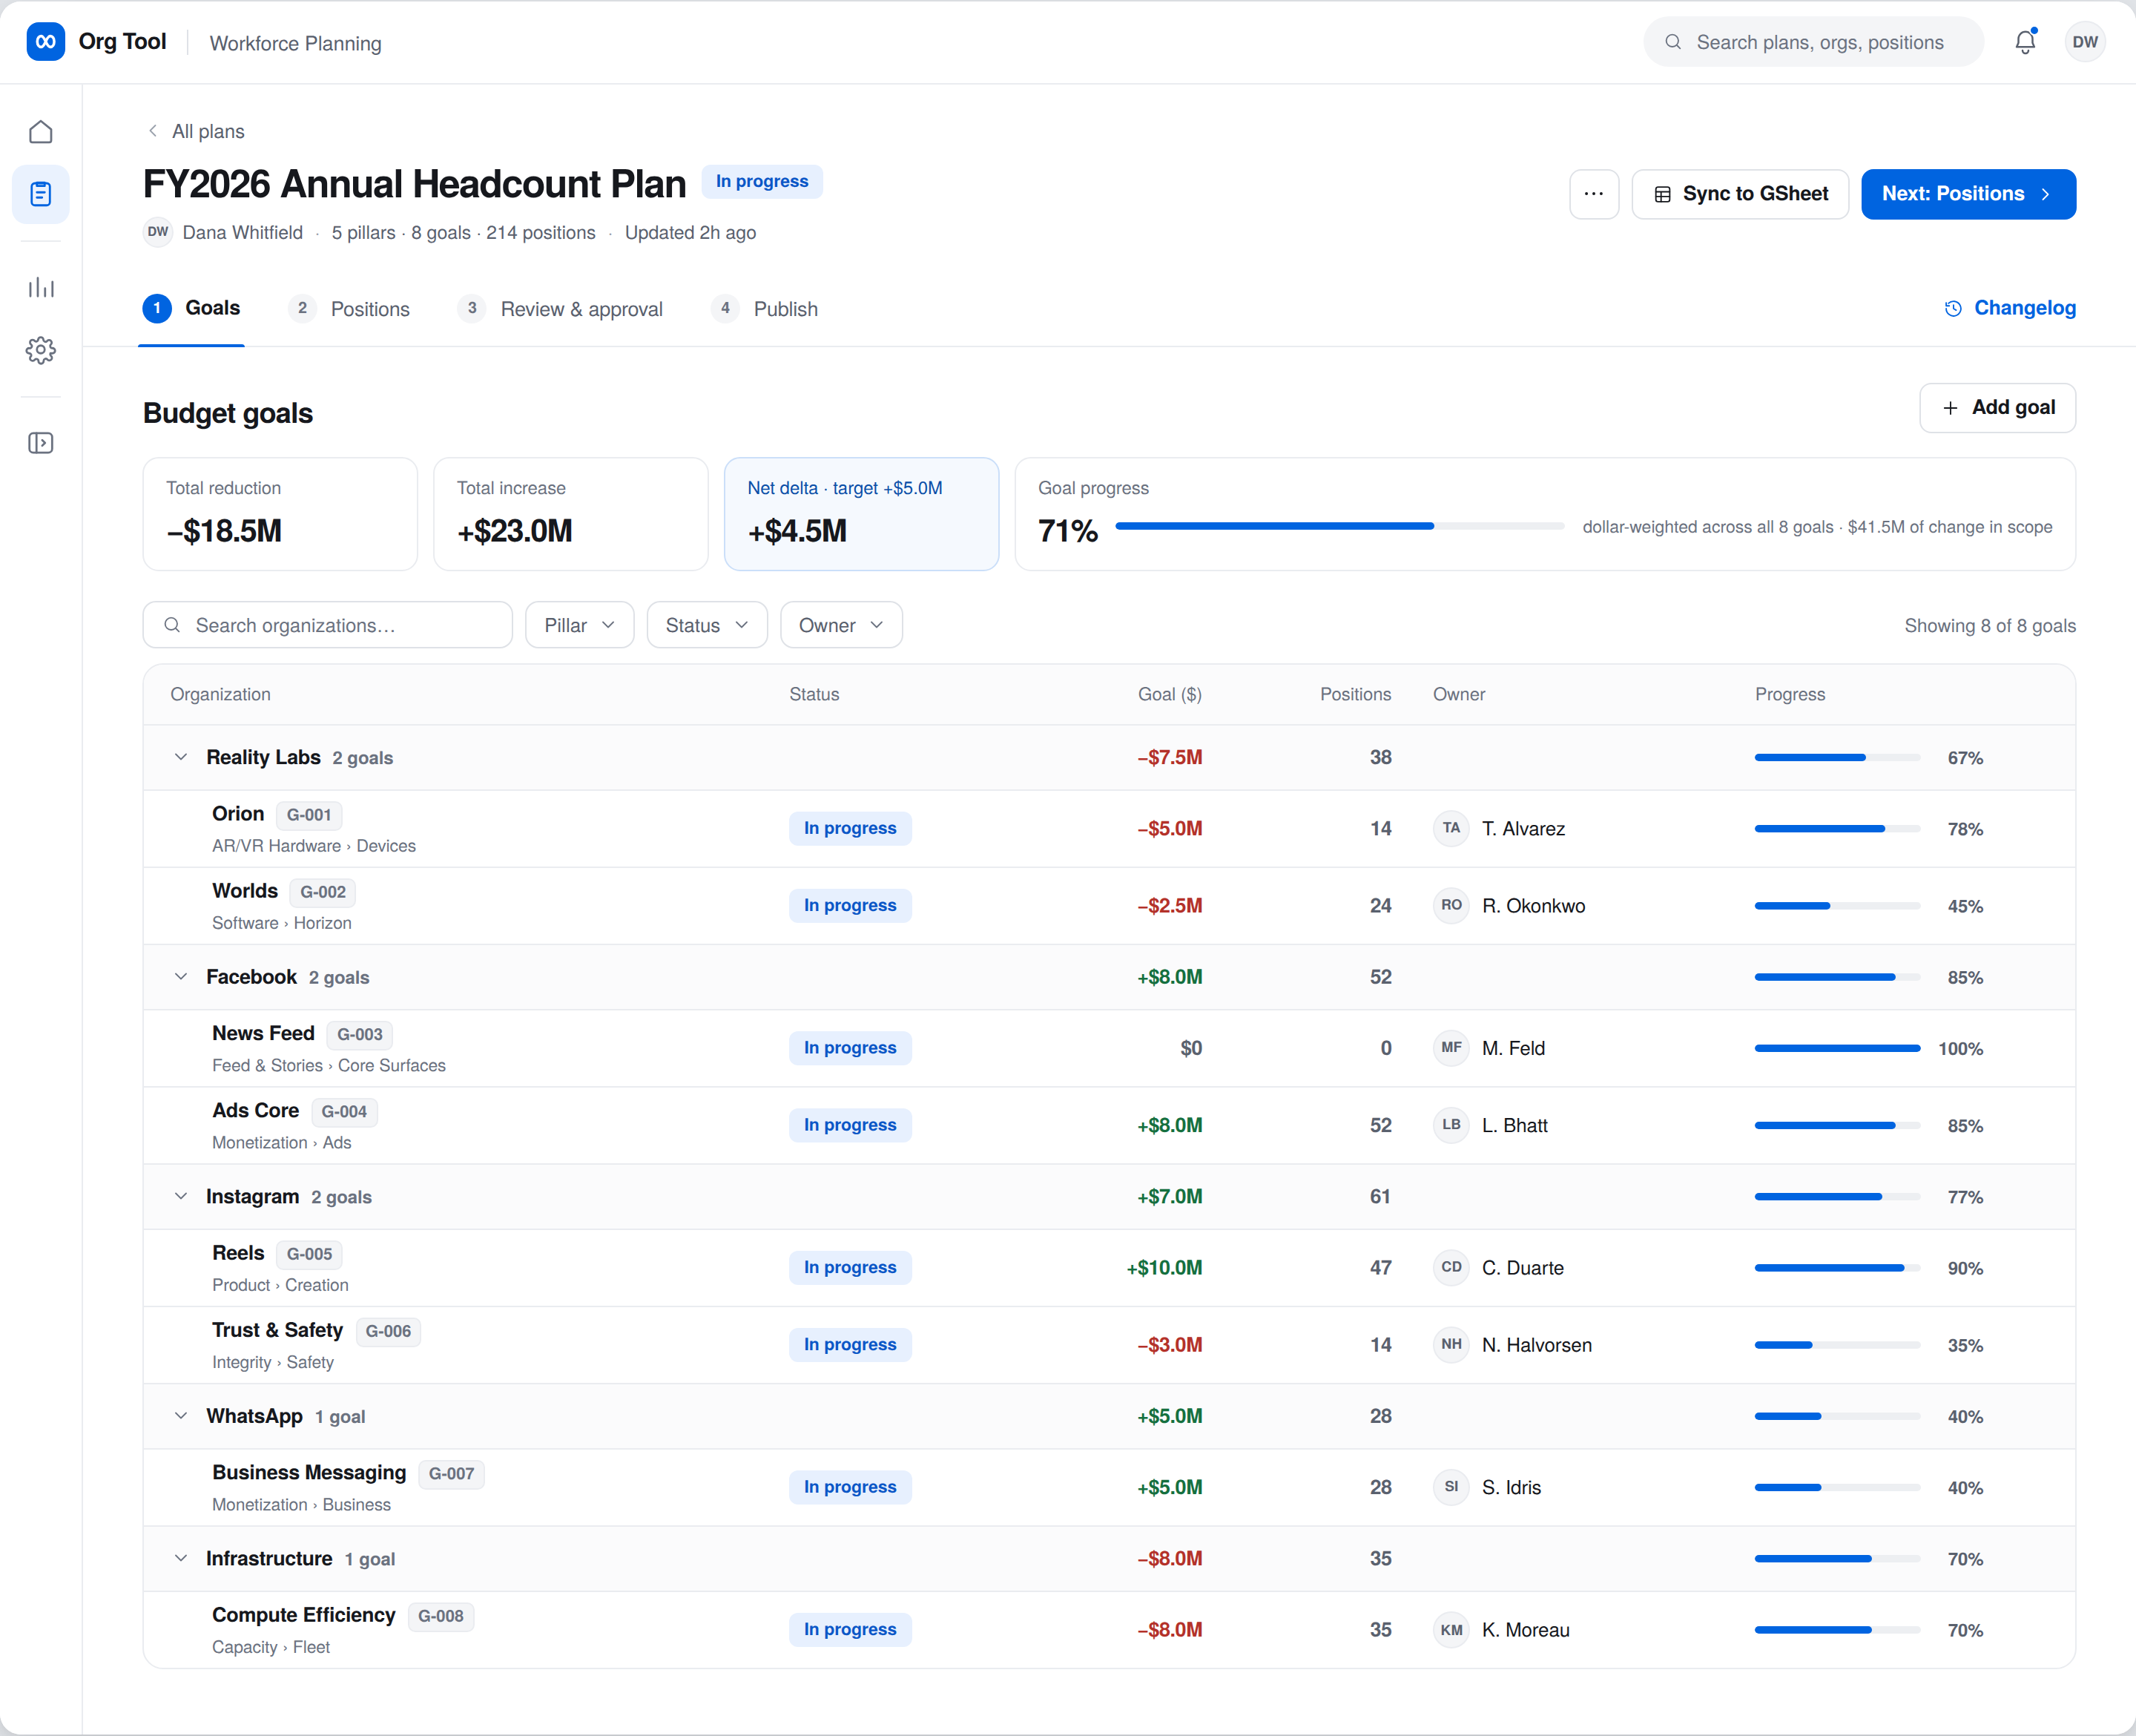2136x1736 pixels.
Task: Click N. Halvorsen's NH avatar
Action: click(1451, 1344)
